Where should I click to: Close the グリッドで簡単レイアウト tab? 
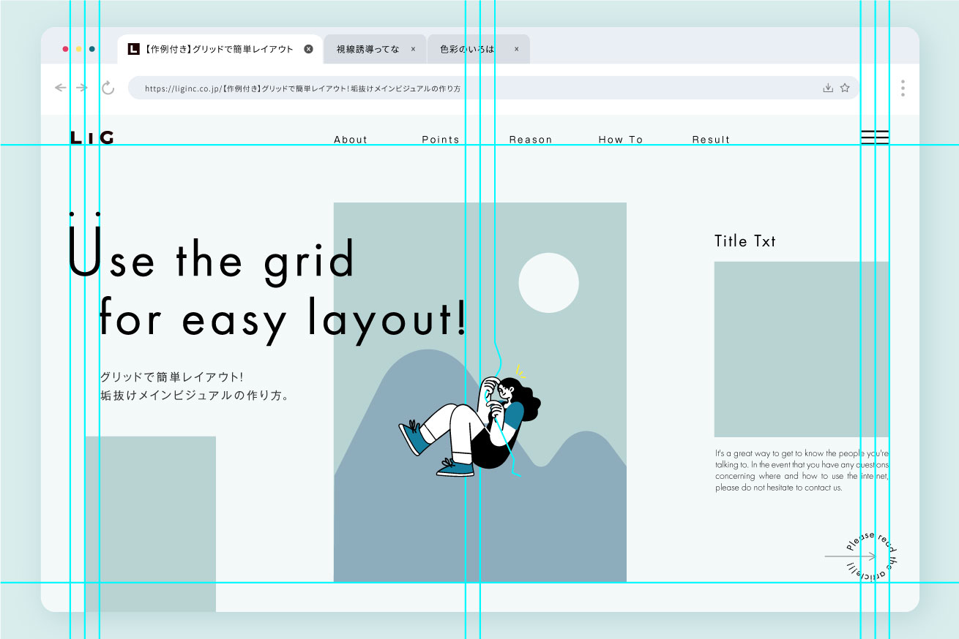click(308, 49)
